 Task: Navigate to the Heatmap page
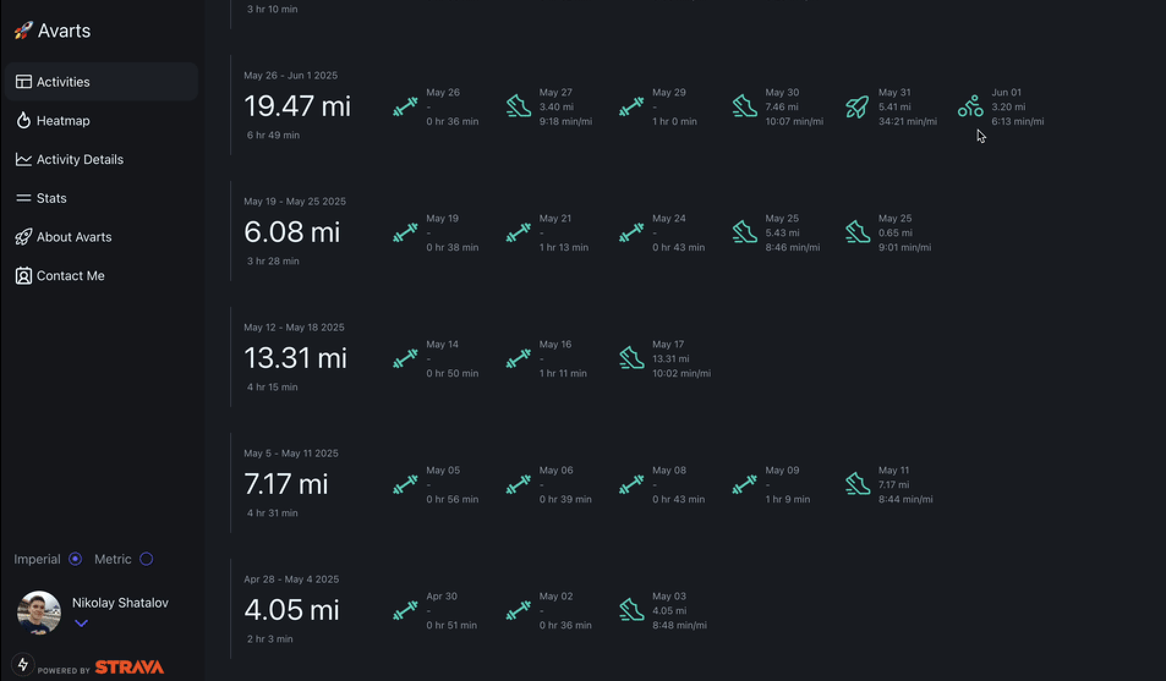[x=64, y=120]
